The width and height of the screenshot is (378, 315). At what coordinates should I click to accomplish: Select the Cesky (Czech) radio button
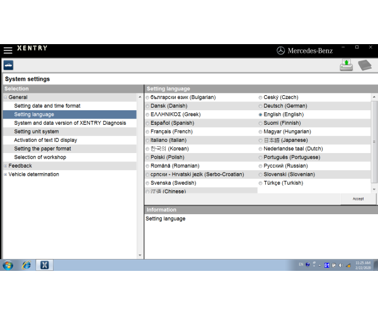point(260,98)
